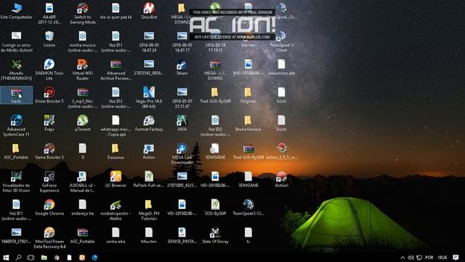This screenshot has height=262, width=465.
Task: Show hidden system tray icons
Action: tap(403, 258)
